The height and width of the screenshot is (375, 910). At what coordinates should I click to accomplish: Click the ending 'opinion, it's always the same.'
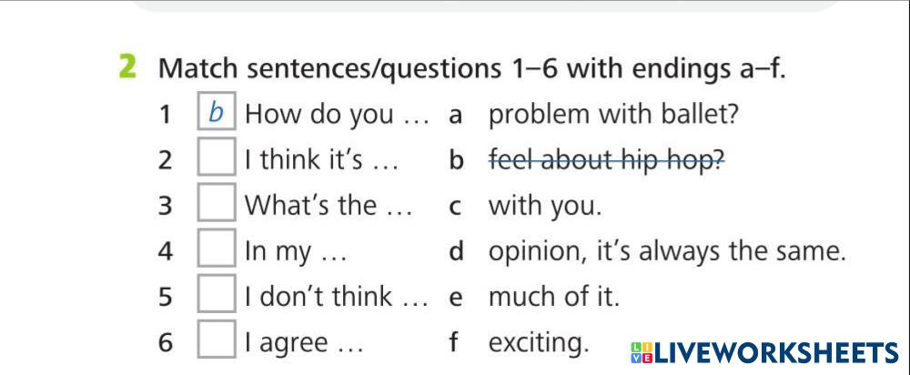tap(667, 252)
